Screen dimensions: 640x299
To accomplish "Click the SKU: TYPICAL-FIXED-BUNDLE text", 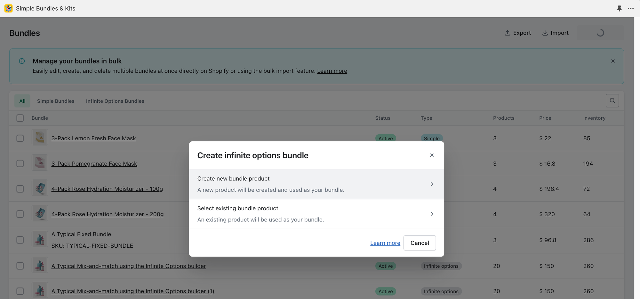I will pos(92,246).
